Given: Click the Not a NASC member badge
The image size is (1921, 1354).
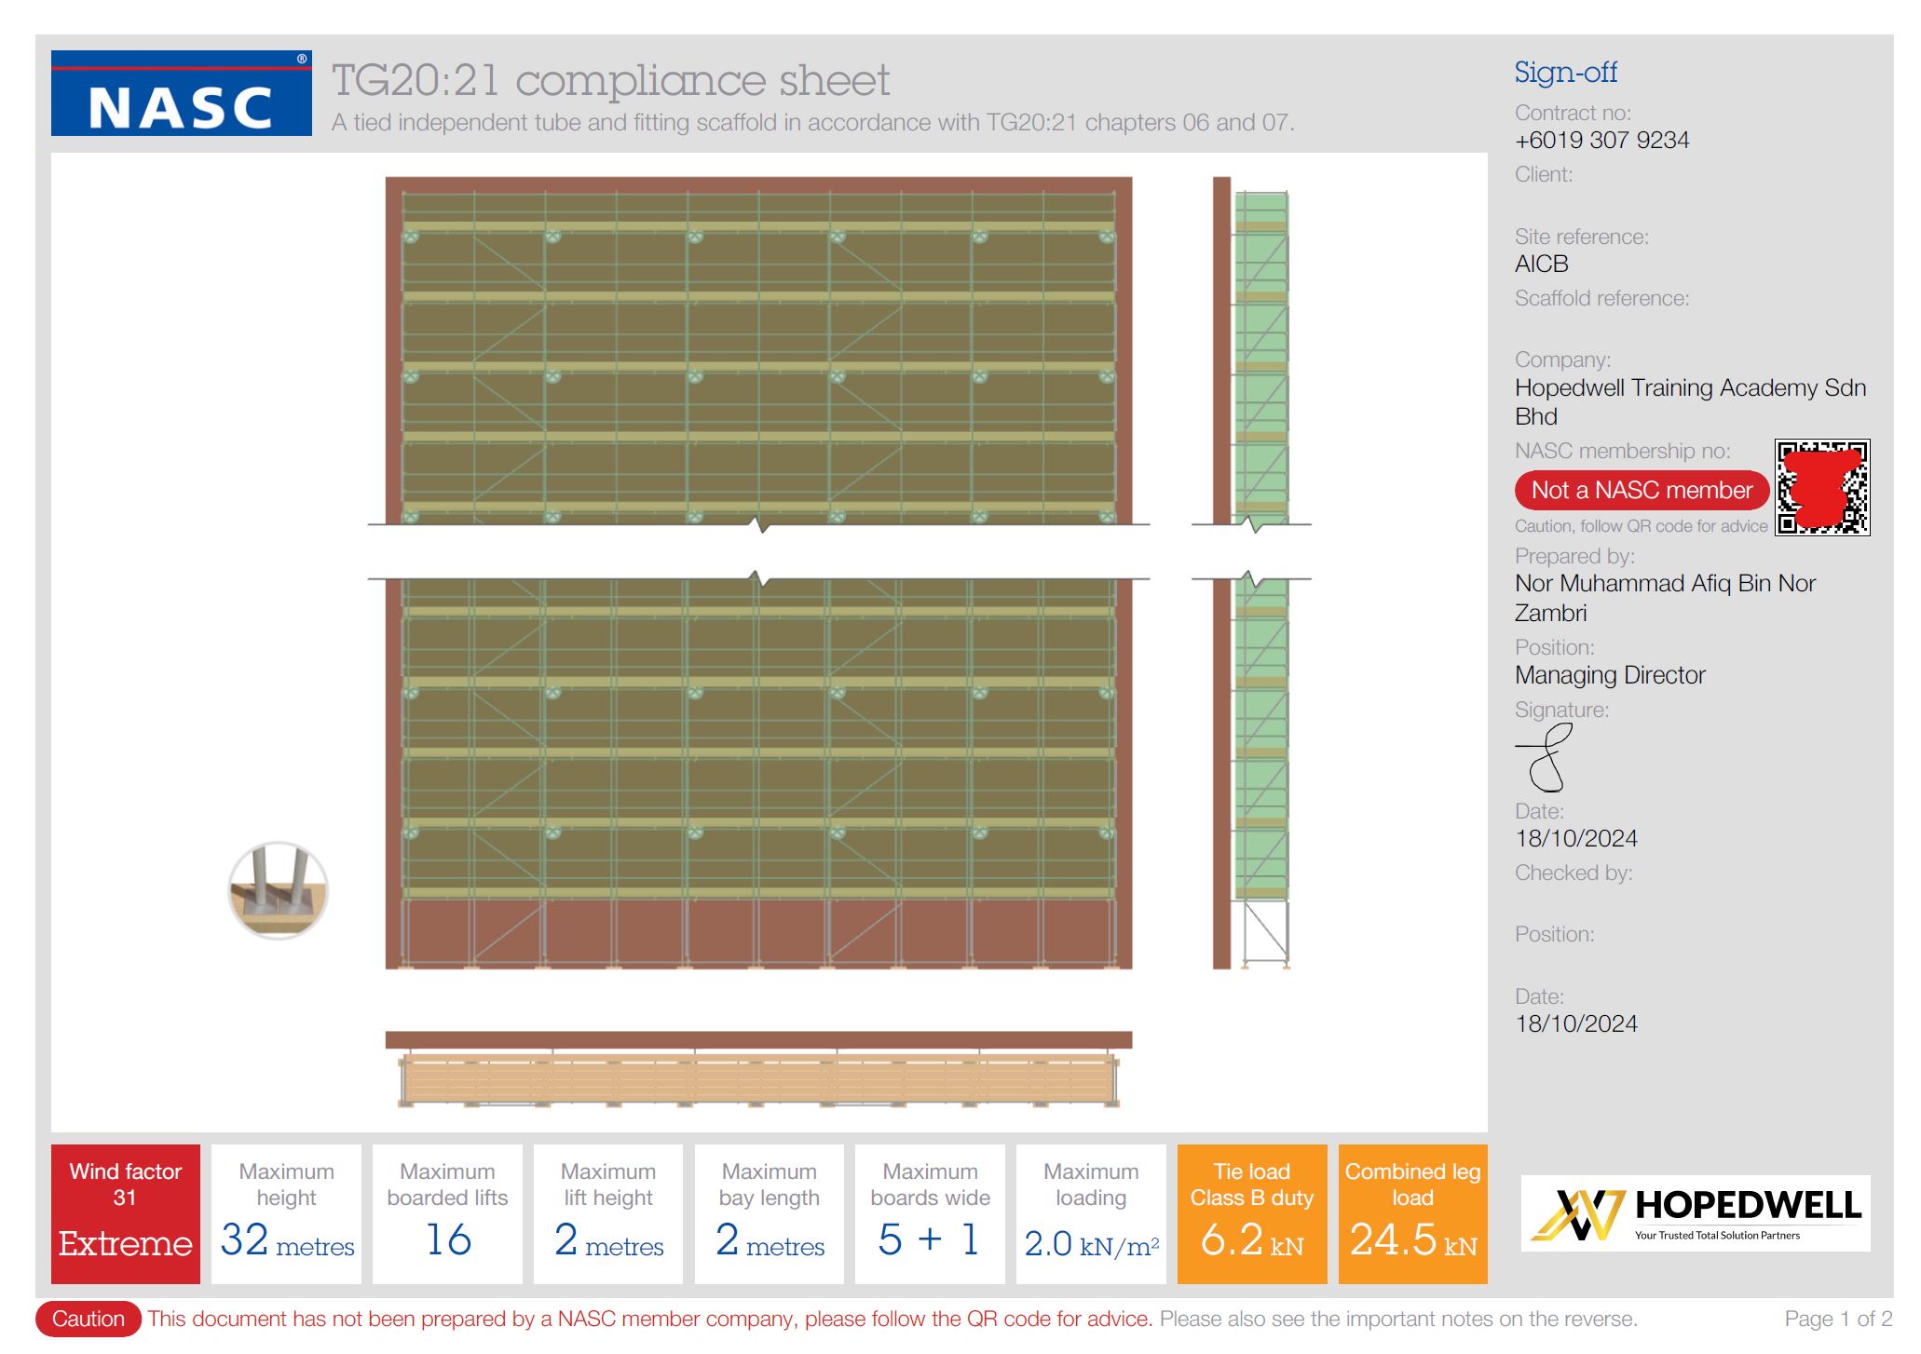Looking at the screenshot, I should tap(1642, 491).
